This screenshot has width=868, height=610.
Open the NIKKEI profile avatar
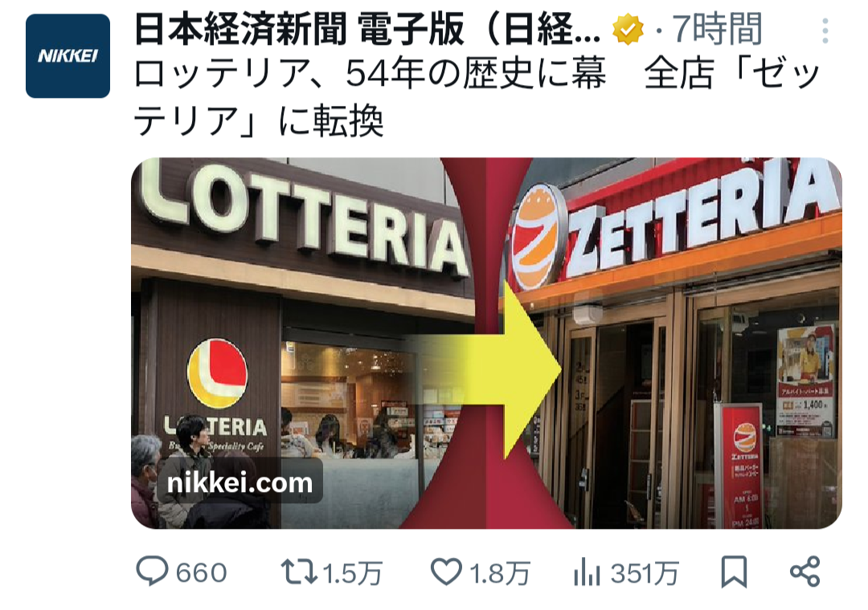point(68,56)
